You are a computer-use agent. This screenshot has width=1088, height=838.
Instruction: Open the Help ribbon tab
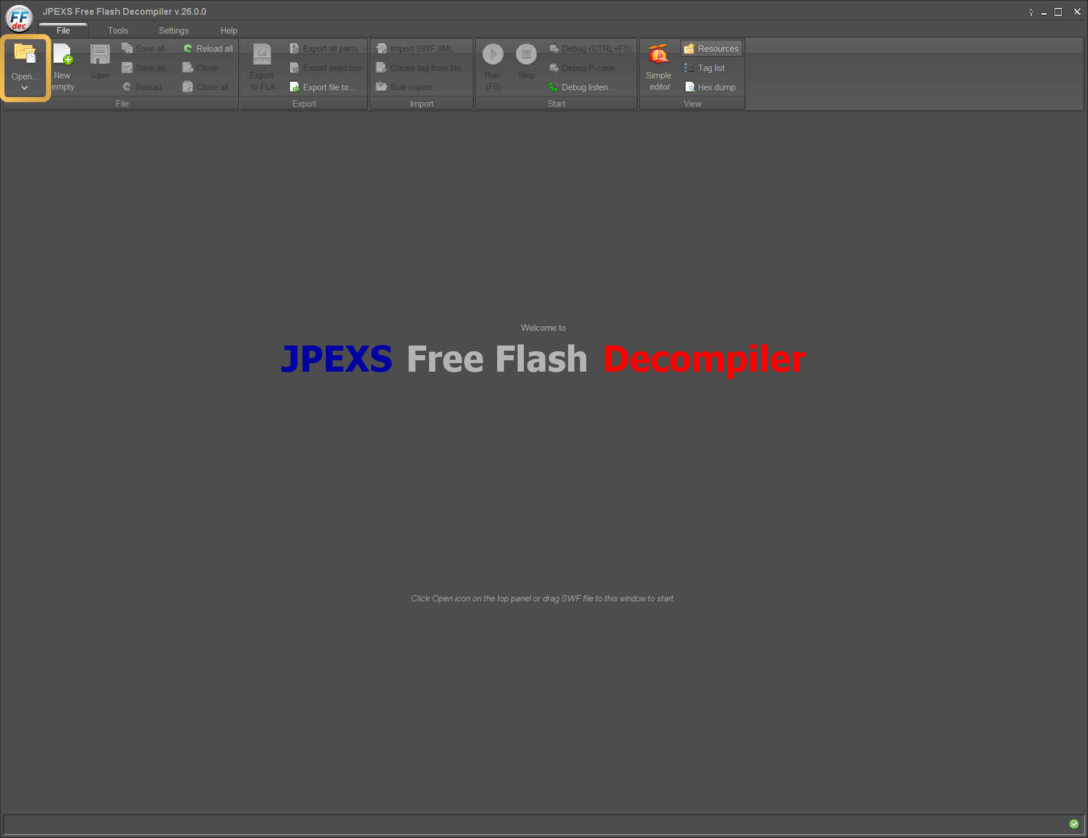229,31
